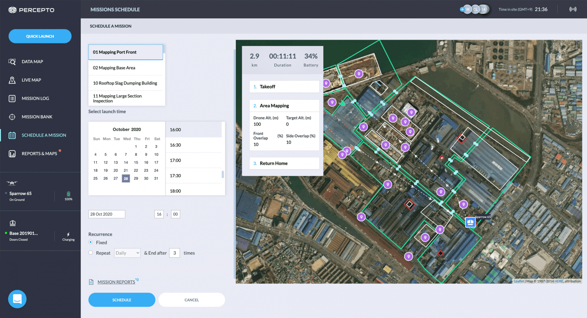
Task: Open the Daily recurrence dropdown
Action: click(127, 253)
